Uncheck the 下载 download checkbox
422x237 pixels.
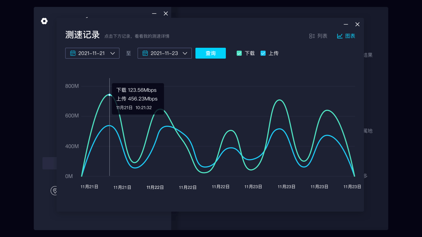pos(239,53)
